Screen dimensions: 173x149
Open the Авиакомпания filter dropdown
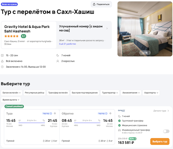click(131, 93)
